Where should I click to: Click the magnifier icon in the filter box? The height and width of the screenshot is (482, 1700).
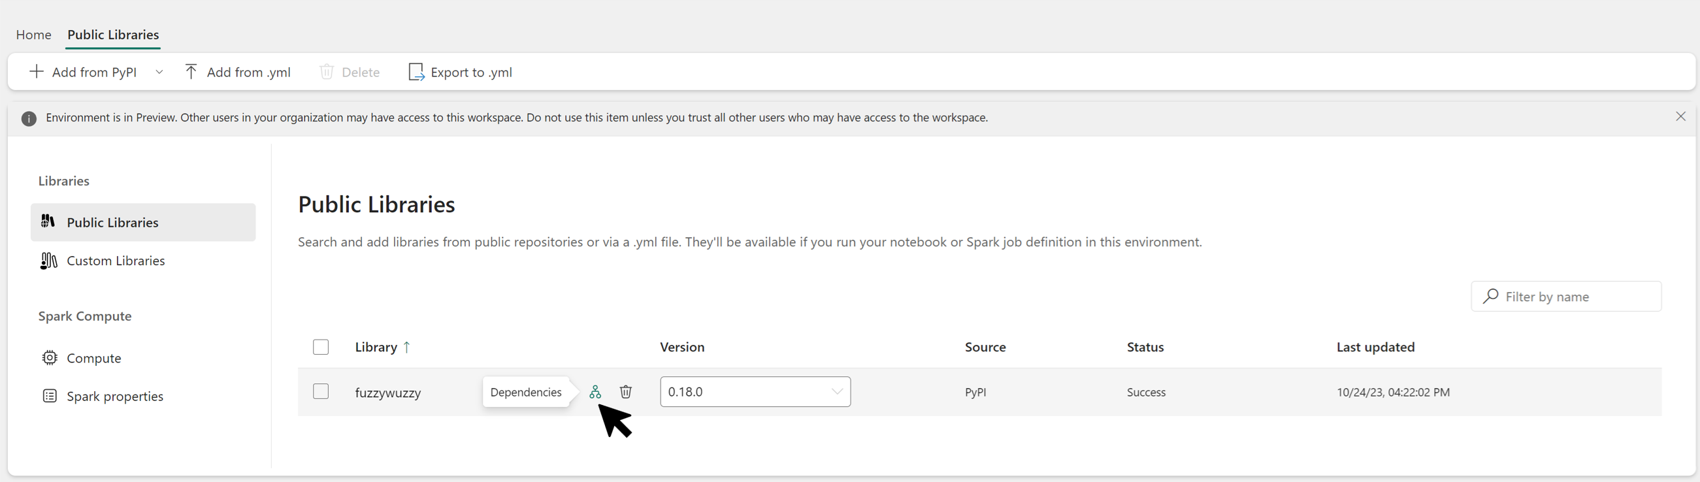click(1490, 297)
